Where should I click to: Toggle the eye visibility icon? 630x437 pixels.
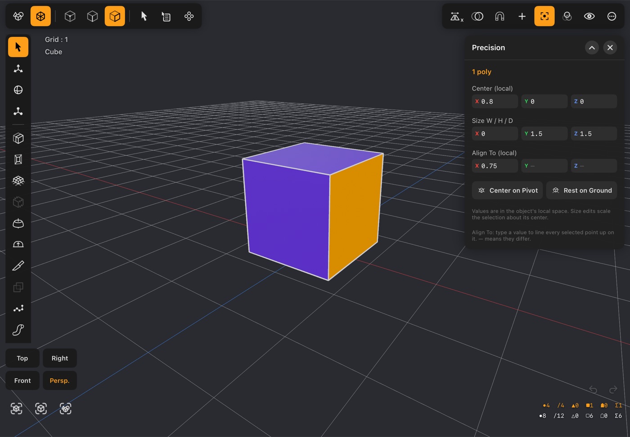pos(589,16)
